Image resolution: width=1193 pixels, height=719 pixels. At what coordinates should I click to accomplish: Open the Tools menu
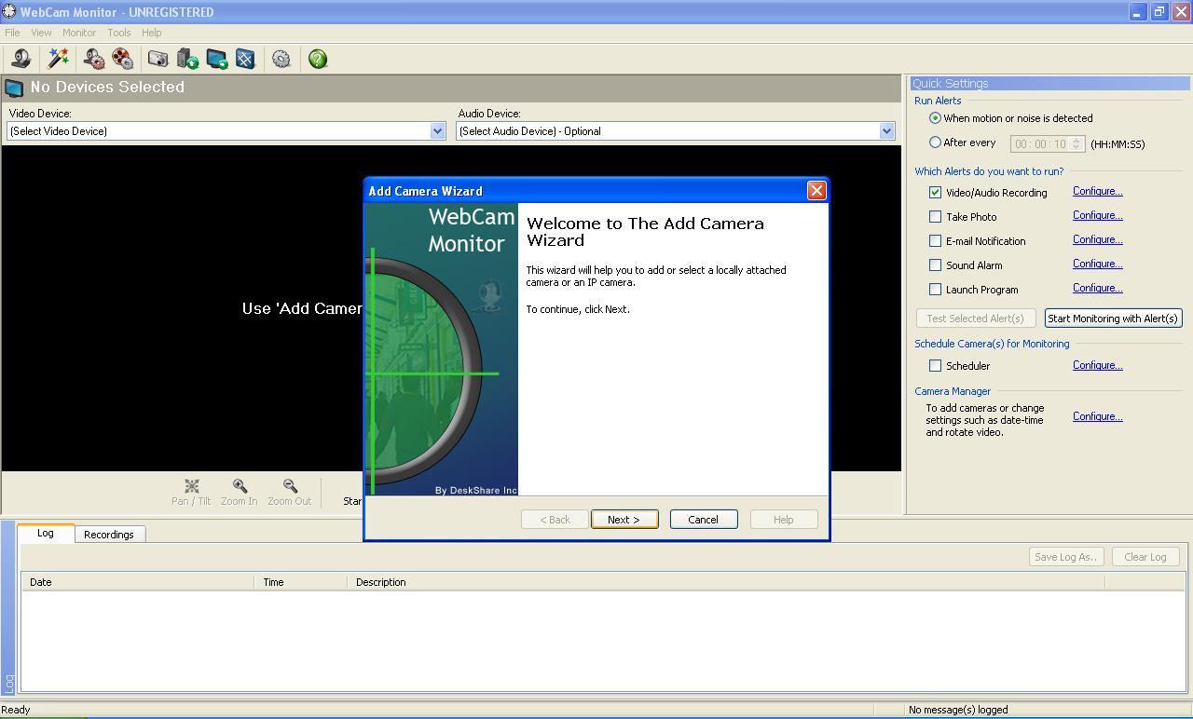coord(118,32)
